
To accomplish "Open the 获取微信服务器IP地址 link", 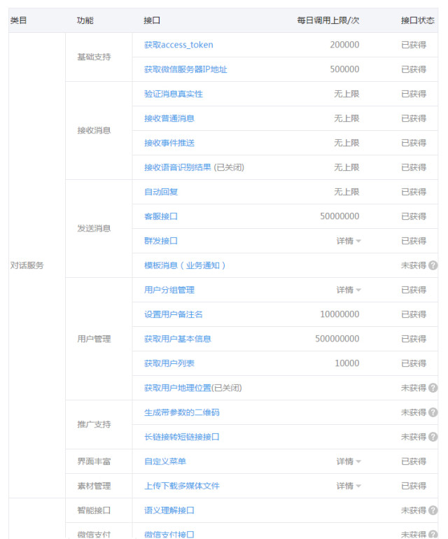I will 185,69.
